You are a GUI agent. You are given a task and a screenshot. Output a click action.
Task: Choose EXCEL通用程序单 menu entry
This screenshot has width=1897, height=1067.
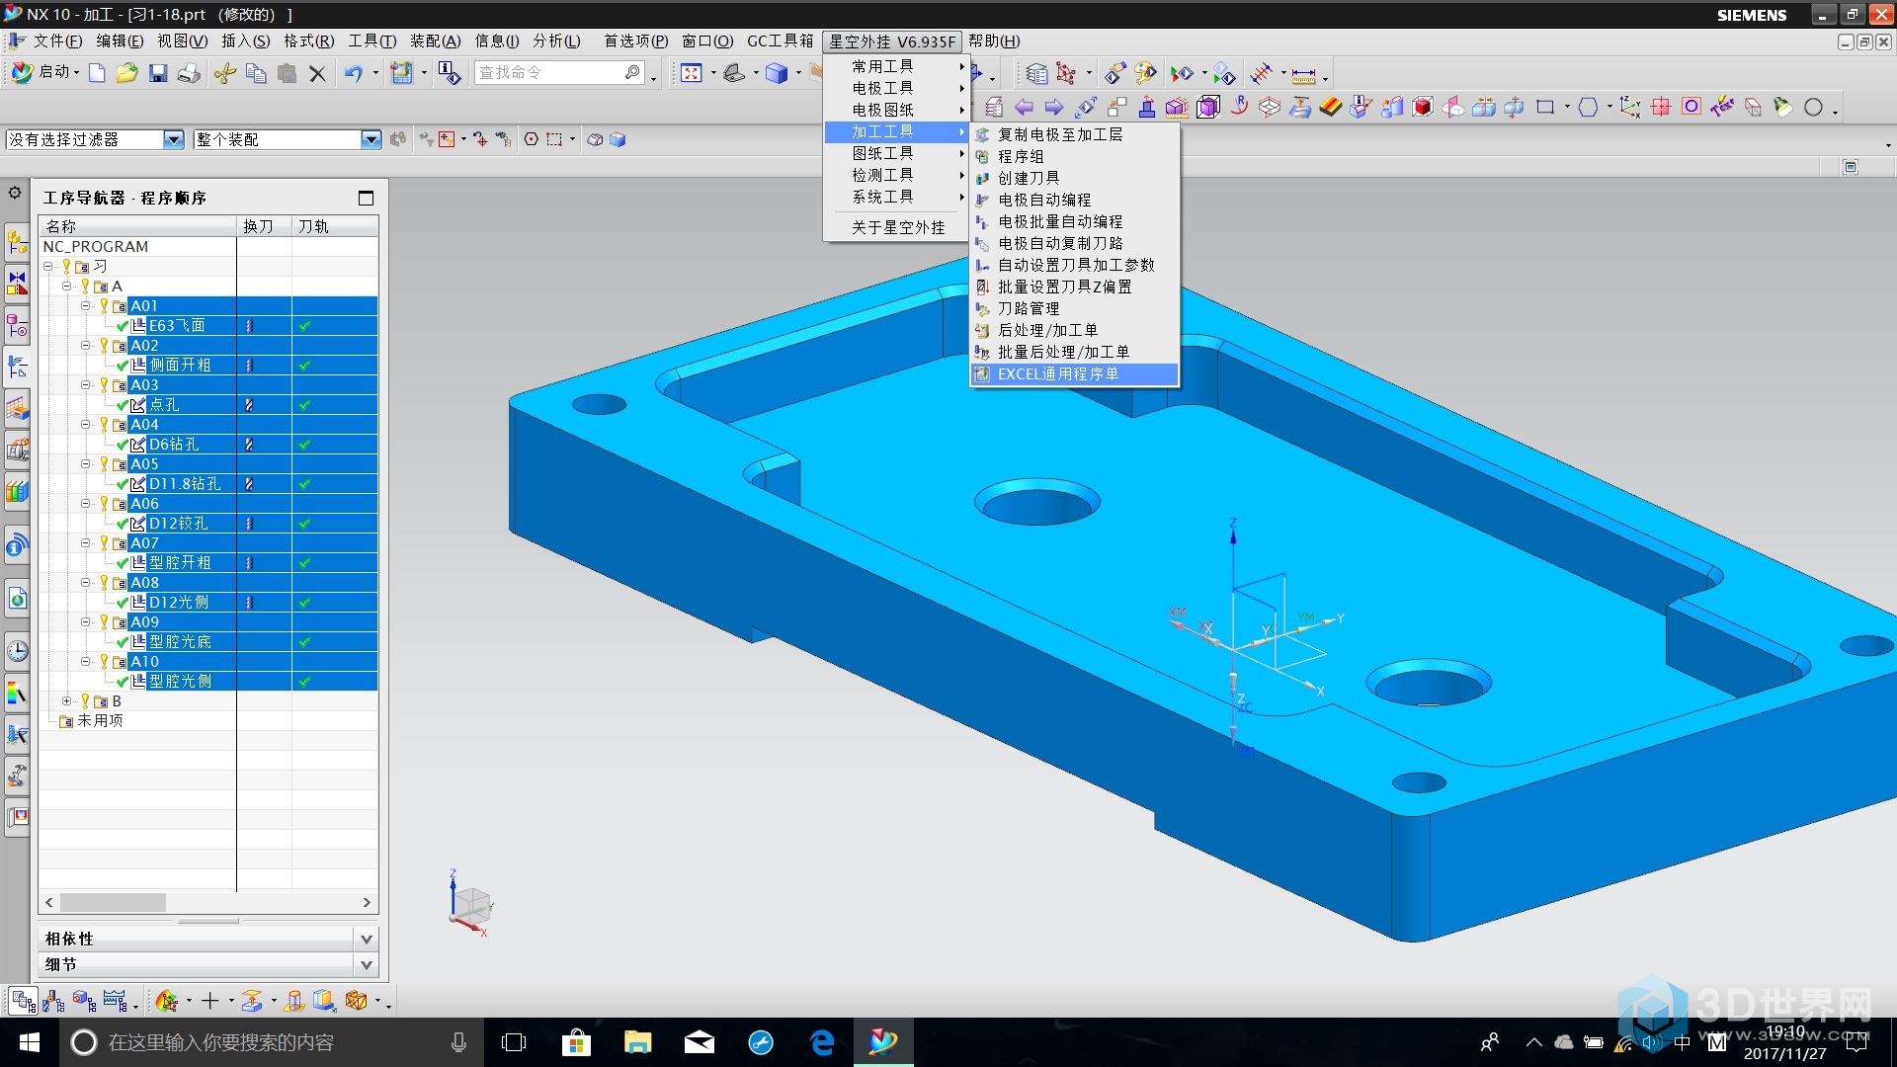(x=1074, y=373)
